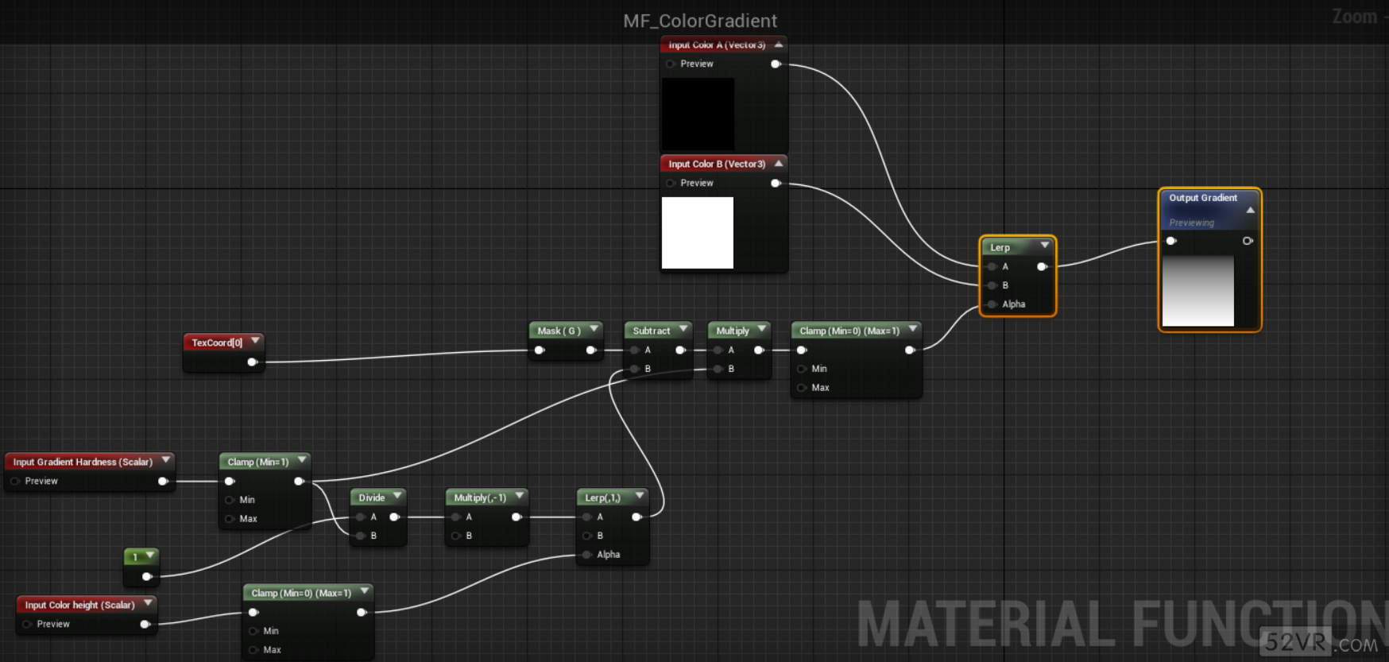Click the Subtract node's B input pin

634,369
